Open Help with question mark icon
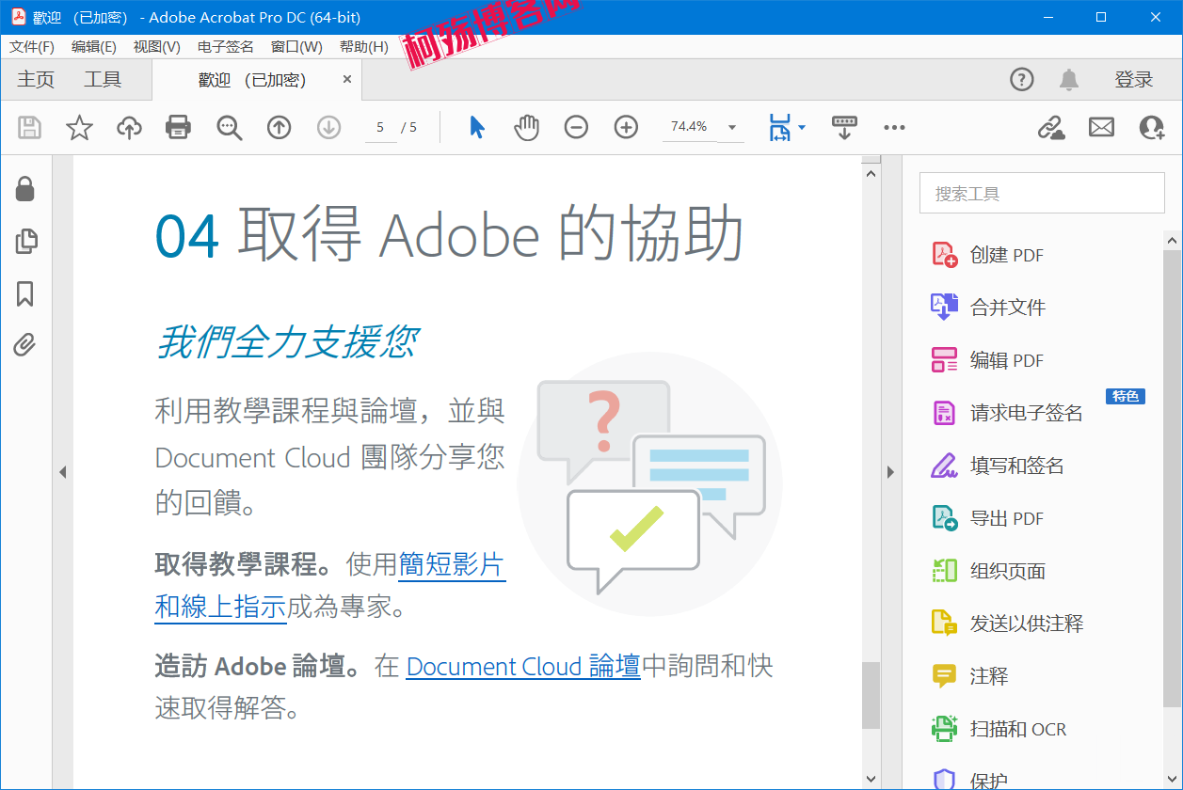 click(x=1022, y=80)
